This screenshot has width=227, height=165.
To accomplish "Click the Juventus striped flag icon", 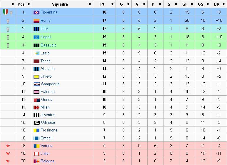I will (x=36, y=115).
